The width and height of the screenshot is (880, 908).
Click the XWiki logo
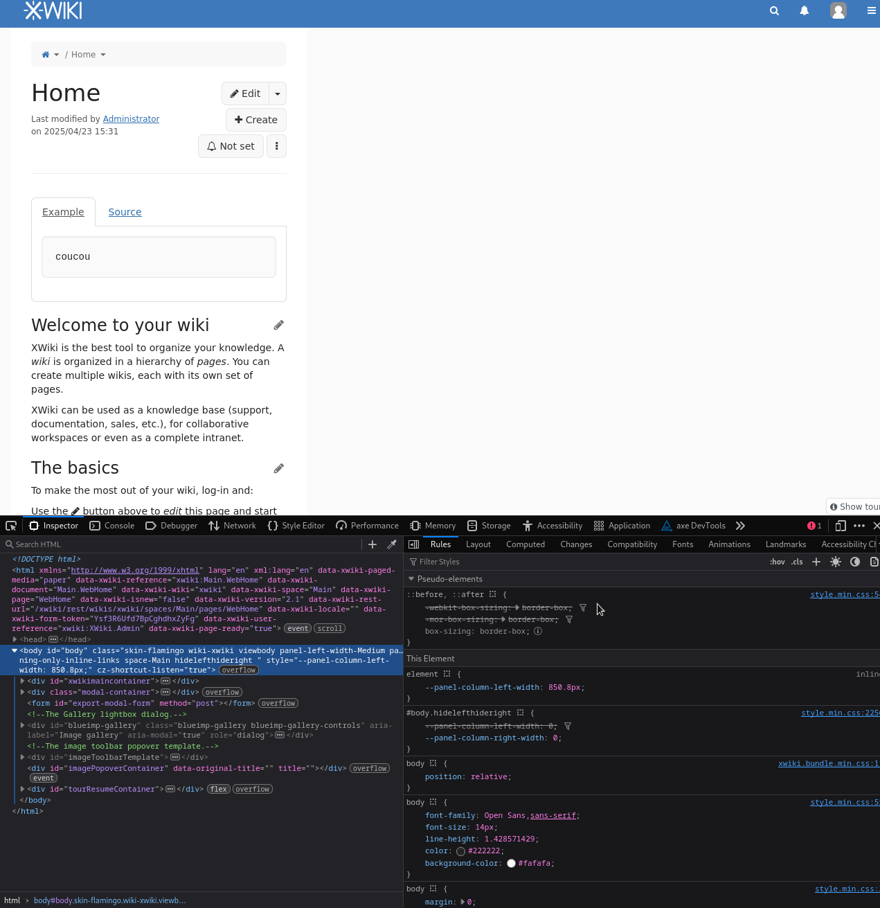[53, 10]
